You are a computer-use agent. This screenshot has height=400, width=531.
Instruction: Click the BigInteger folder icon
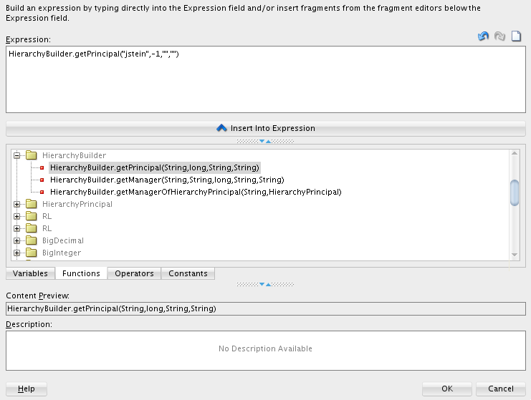click(x=32, y=253)
